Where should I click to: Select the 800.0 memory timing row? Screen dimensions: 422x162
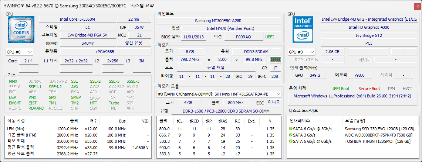219,128
